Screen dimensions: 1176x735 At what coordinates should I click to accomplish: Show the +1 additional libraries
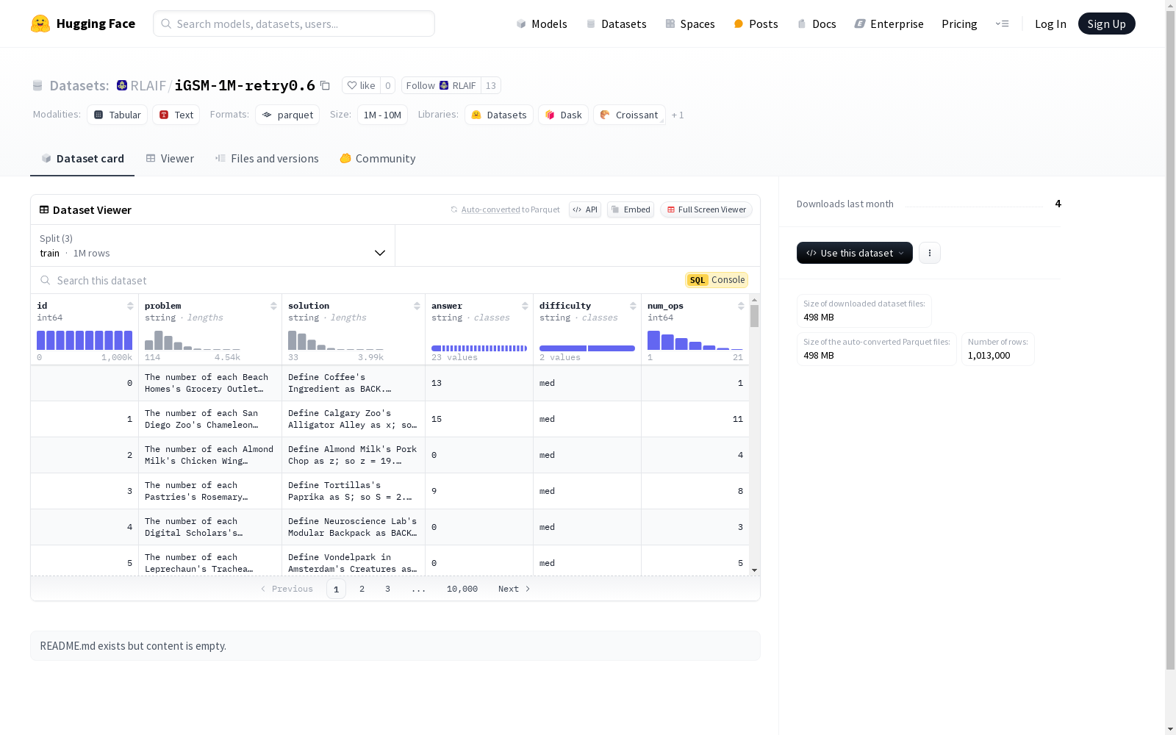678,115
